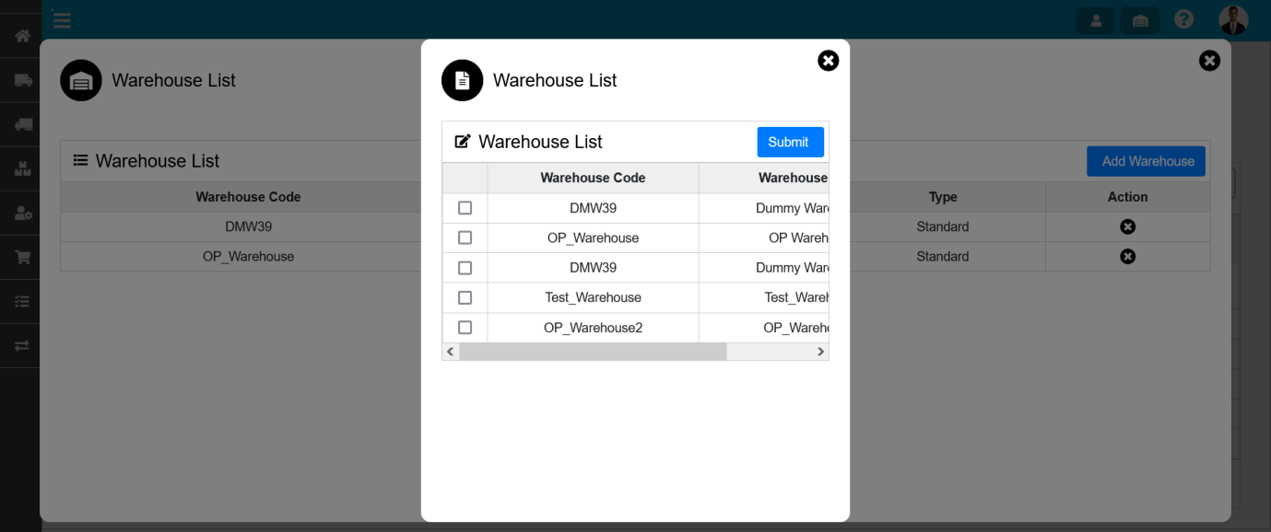The width and height of the screenshot is (1271, 532).
Task: Click the transfer arrows sidebar icon
Action: coord(22,345)
